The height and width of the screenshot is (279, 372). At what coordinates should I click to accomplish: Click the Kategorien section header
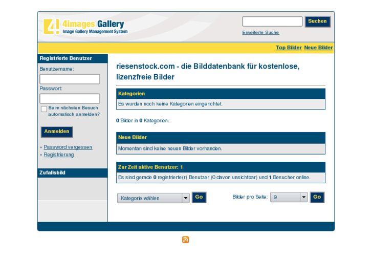[x=221, y=94]
